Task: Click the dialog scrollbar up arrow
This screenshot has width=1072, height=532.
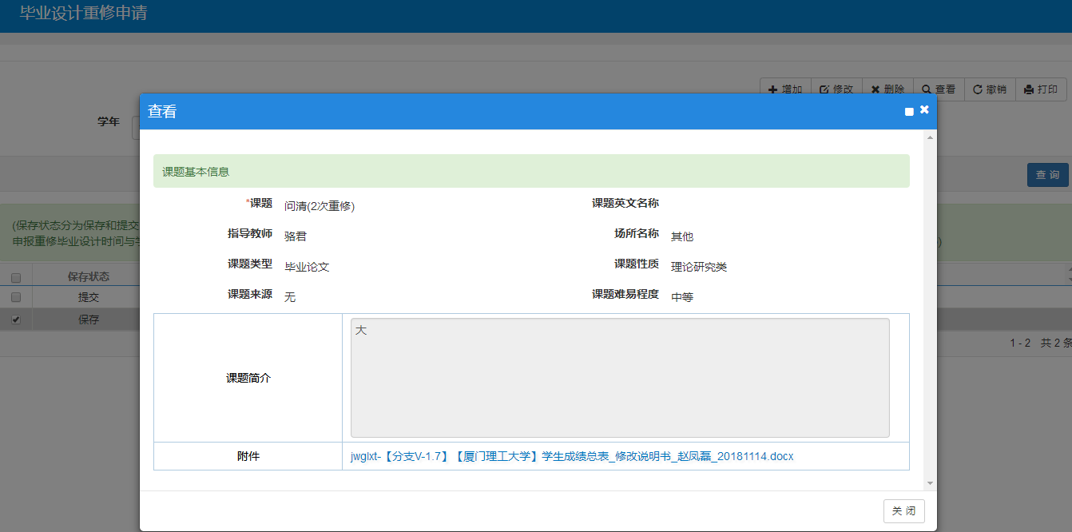Action: click(929, 138)
